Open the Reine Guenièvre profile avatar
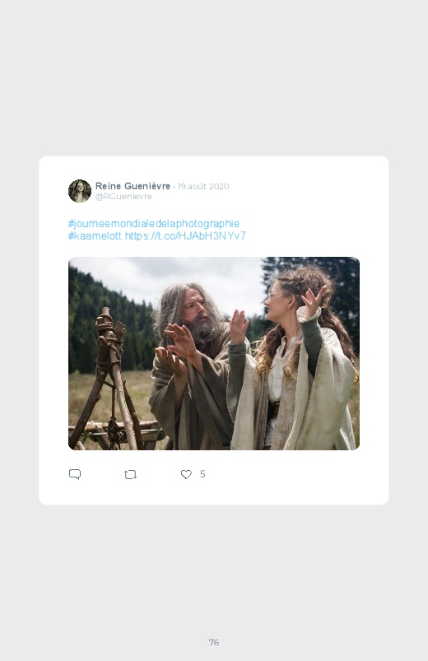Screen dimensions: 428x661 (x=80, y=191)
